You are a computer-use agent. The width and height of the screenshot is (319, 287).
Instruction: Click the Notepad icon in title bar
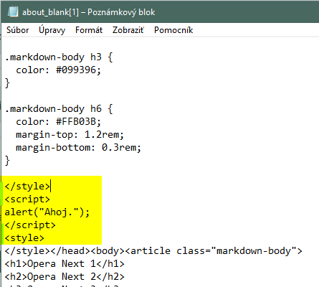(x=13, y=11)
